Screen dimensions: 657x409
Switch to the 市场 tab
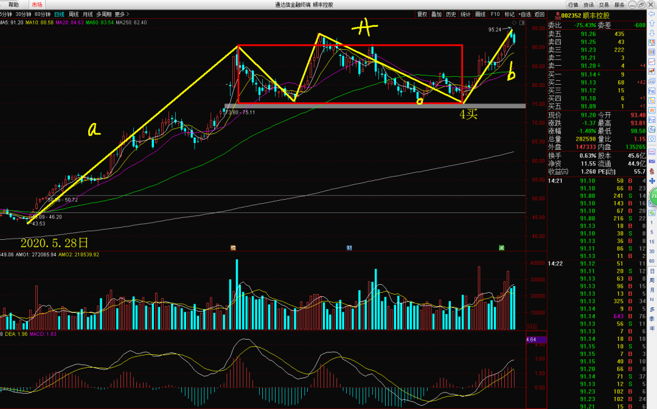37,5
